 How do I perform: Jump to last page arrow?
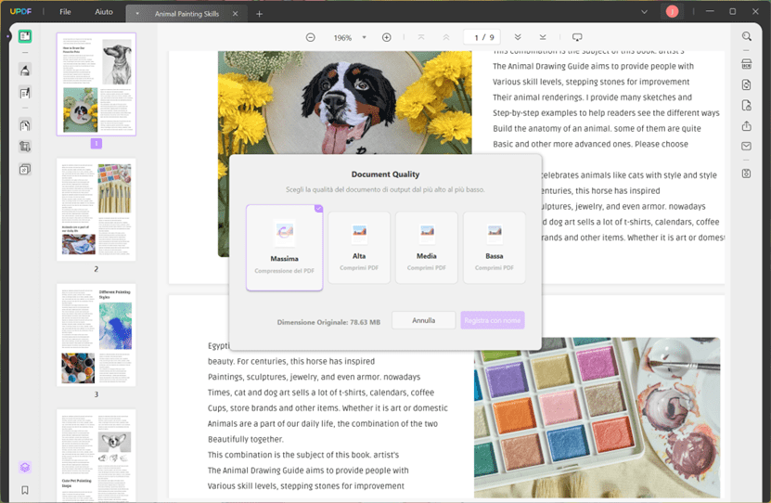(543, 37)
